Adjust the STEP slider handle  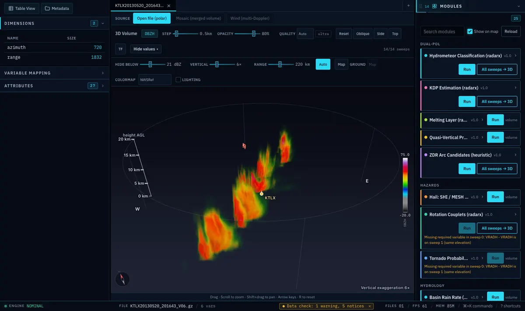pyautogui.click(x=177, y=34)
